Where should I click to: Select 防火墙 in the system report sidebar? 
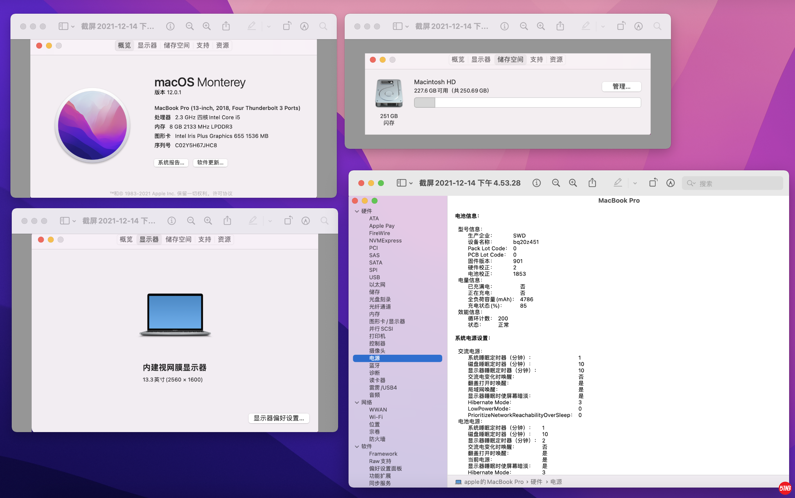[x=377, y=439]
